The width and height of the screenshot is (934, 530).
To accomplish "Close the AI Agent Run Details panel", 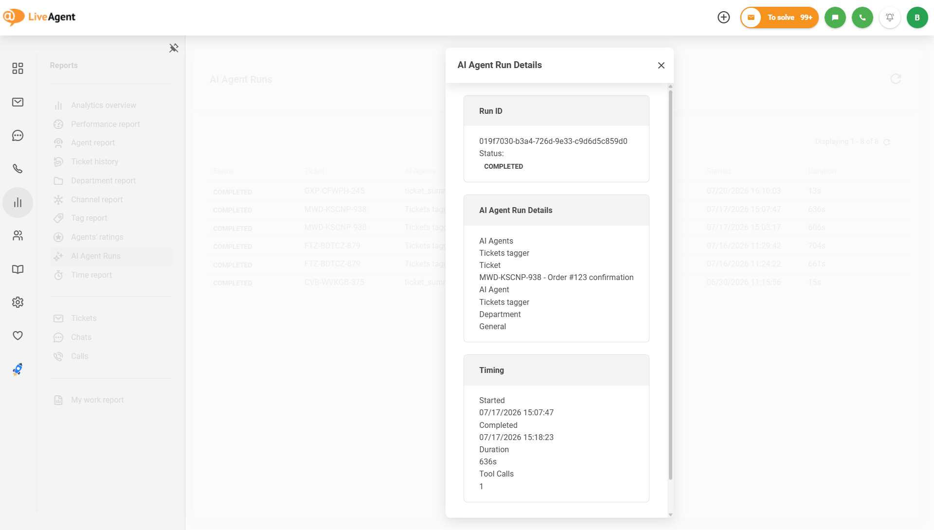I will (x=661, y=65).
